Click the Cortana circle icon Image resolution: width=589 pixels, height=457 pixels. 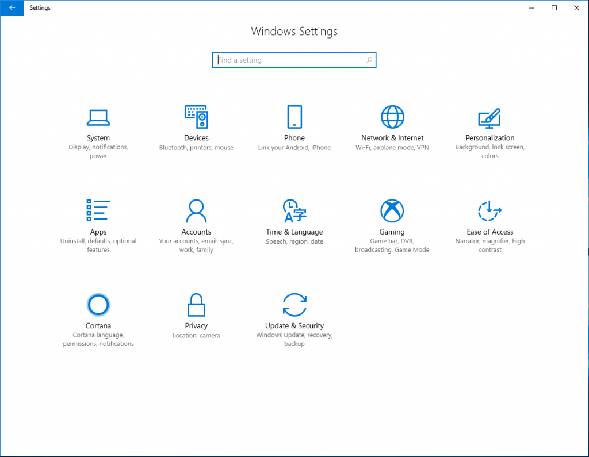[x=98, y=304]
